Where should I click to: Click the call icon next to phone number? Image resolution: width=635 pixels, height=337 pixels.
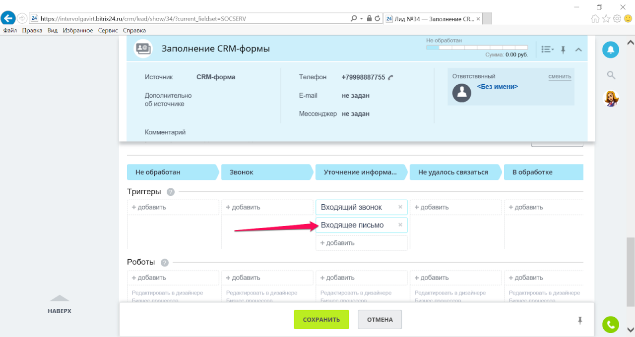[x=390, y=77]
